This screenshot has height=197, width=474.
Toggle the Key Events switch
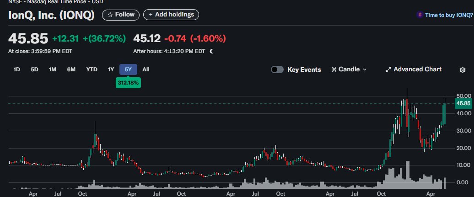277,69
